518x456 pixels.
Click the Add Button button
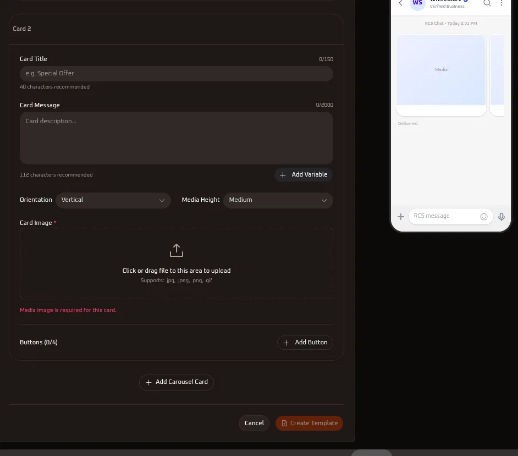tap(305, 342)
